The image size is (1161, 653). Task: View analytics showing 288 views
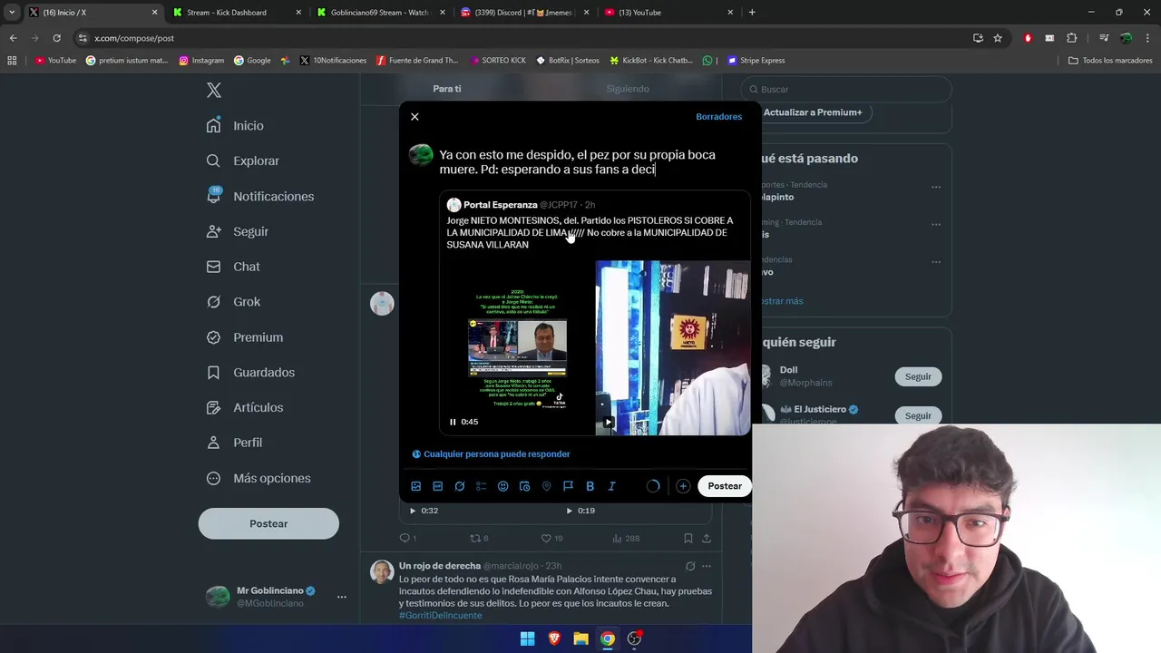[626, 538]
